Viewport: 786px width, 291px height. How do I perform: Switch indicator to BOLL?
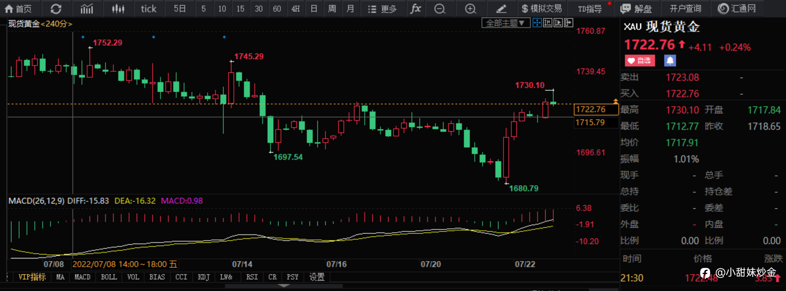(109, 277)
